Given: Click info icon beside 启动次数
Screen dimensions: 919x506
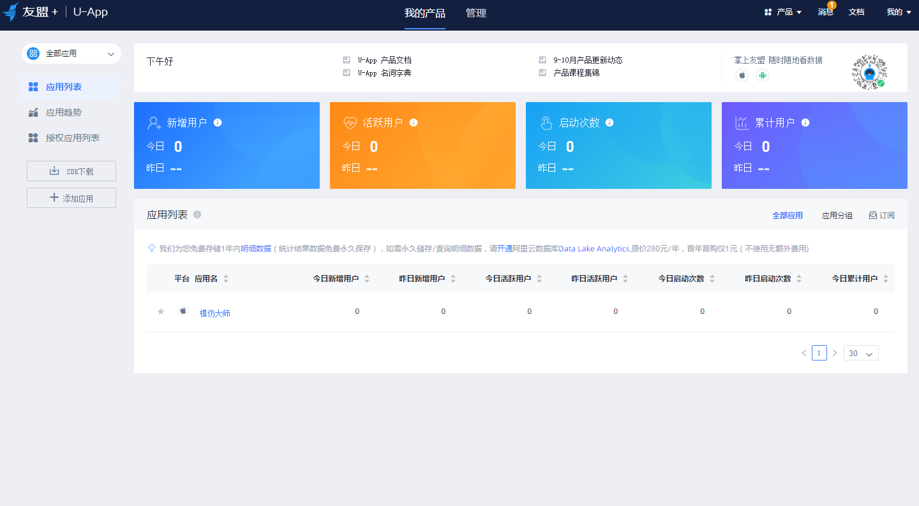Looking at the screenshot, I should click(x=609, y=123).
